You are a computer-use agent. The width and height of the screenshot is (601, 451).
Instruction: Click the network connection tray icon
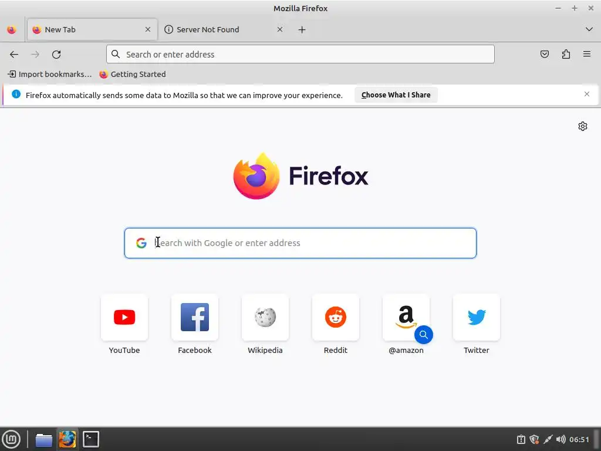[548, 439]
